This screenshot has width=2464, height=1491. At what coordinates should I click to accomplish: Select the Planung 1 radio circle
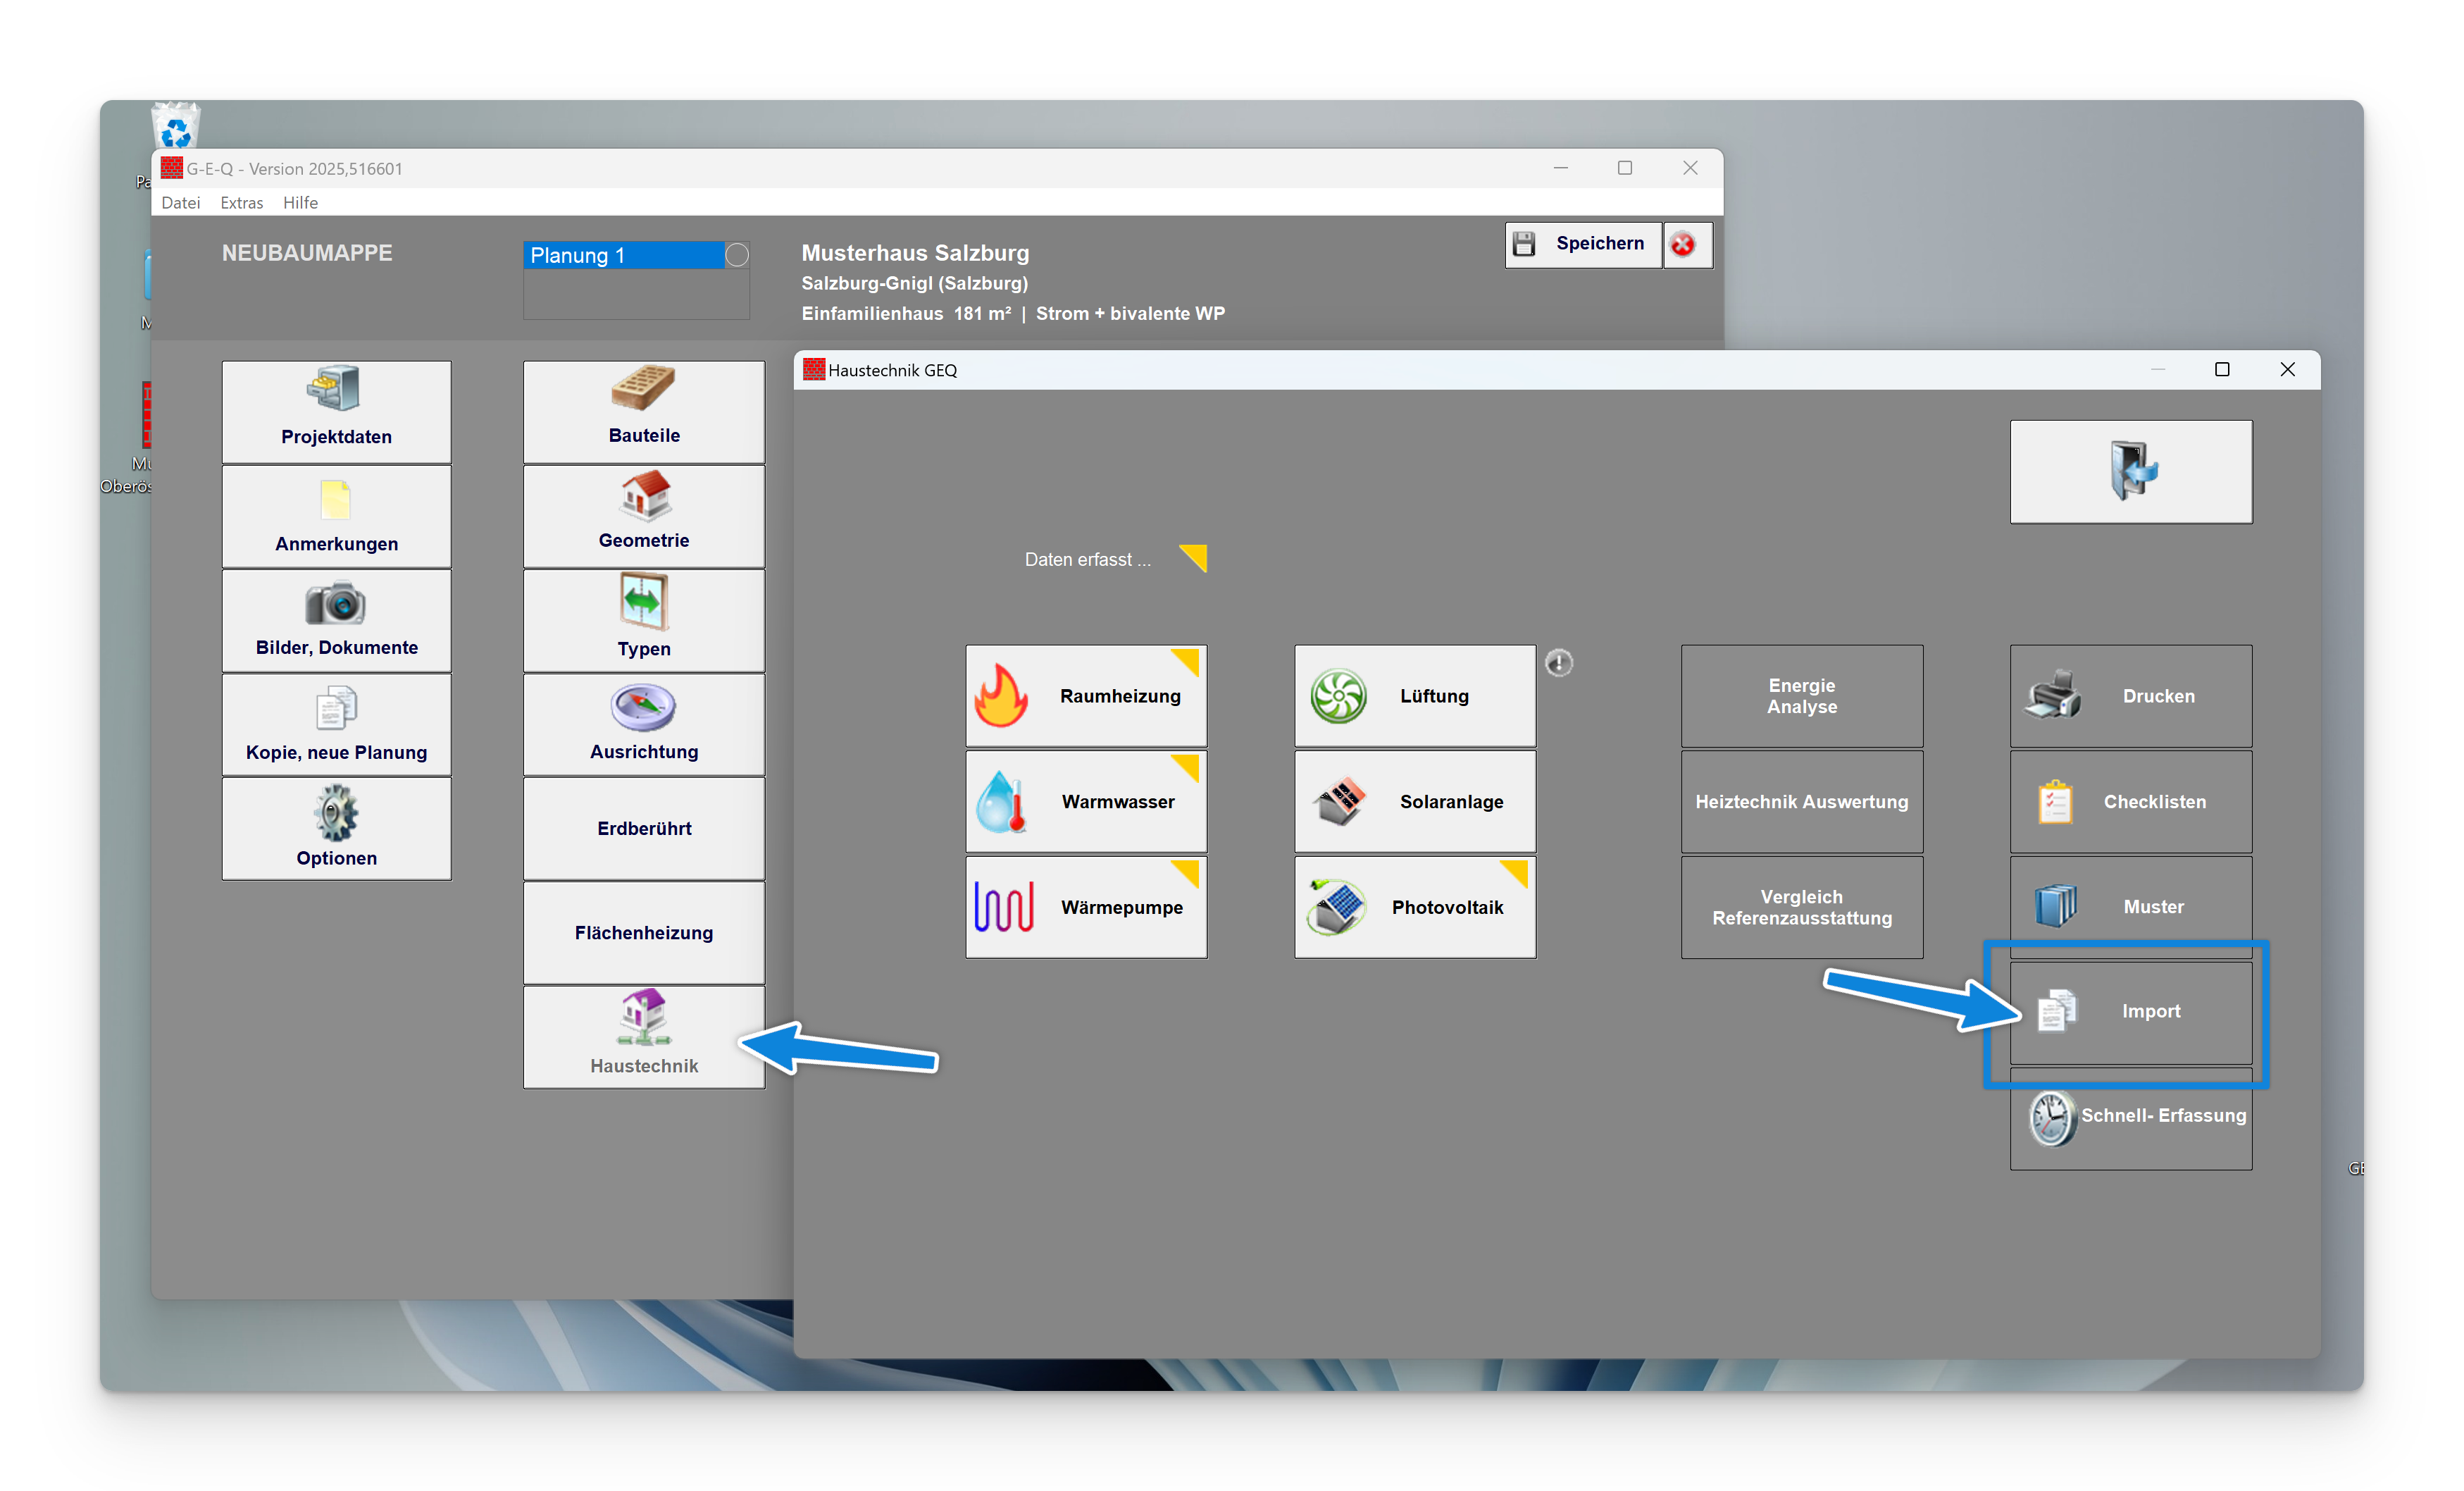coord(737,255)
